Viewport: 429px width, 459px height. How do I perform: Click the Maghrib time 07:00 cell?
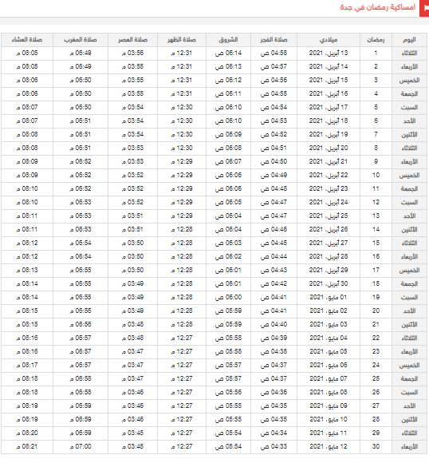pos(81,447)
